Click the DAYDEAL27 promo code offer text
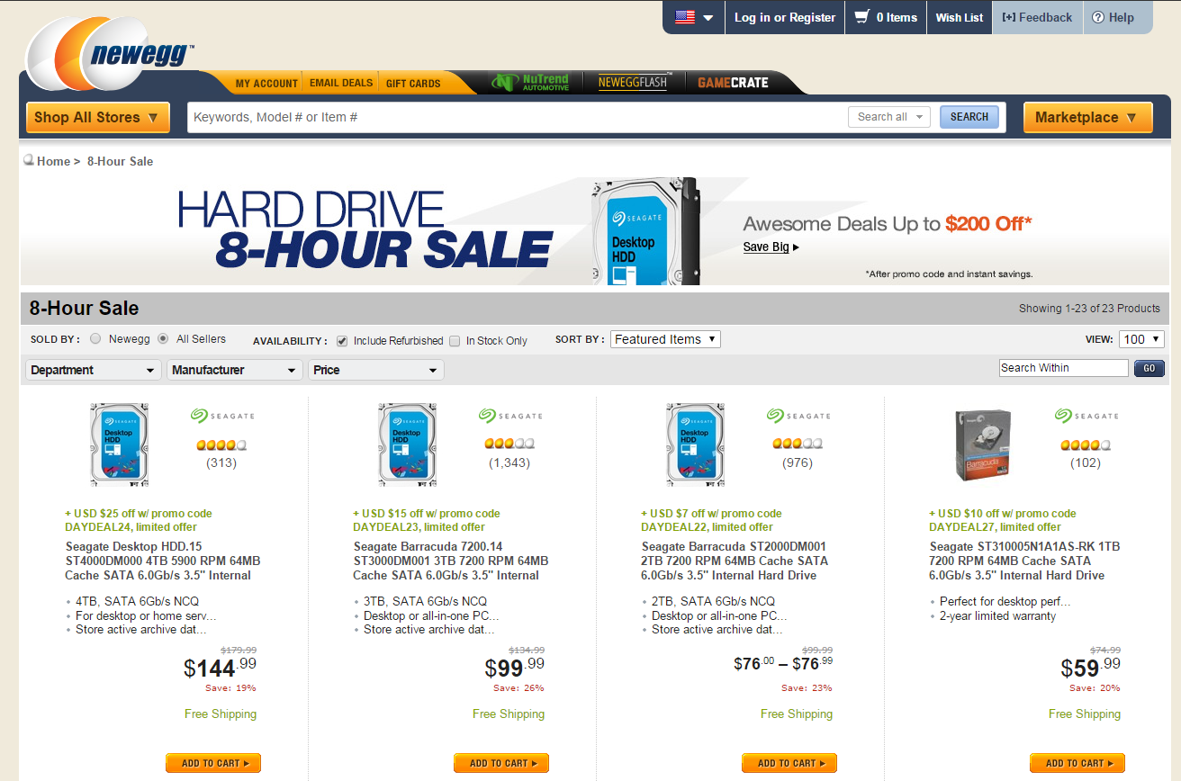The image size is (1181, 781). point(1003,520)
